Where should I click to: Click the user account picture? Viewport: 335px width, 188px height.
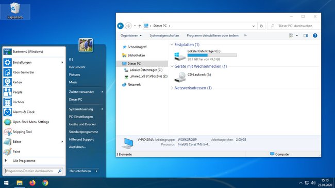pyautogui.click(x=86, y=45)
